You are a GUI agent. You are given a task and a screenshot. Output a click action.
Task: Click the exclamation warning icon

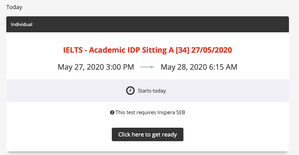(112, 112)
